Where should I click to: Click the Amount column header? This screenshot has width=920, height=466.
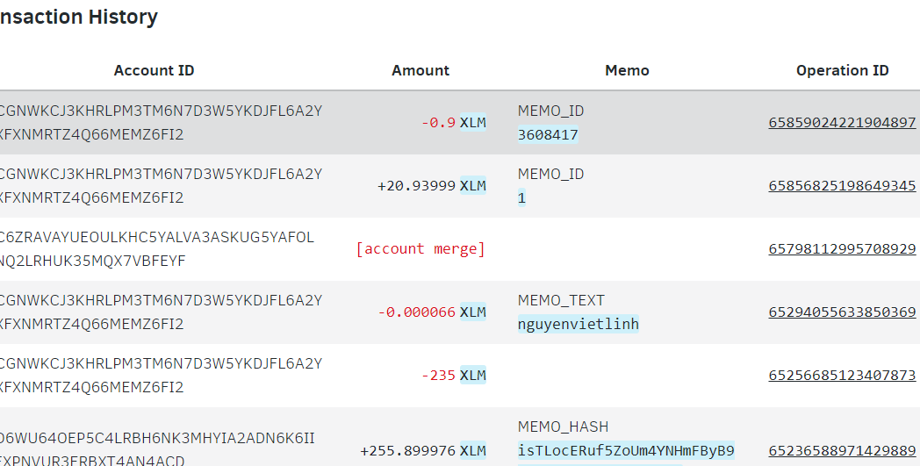420,71
